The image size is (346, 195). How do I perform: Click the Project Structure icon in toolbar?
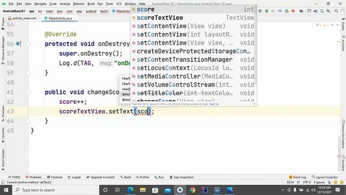301,11
